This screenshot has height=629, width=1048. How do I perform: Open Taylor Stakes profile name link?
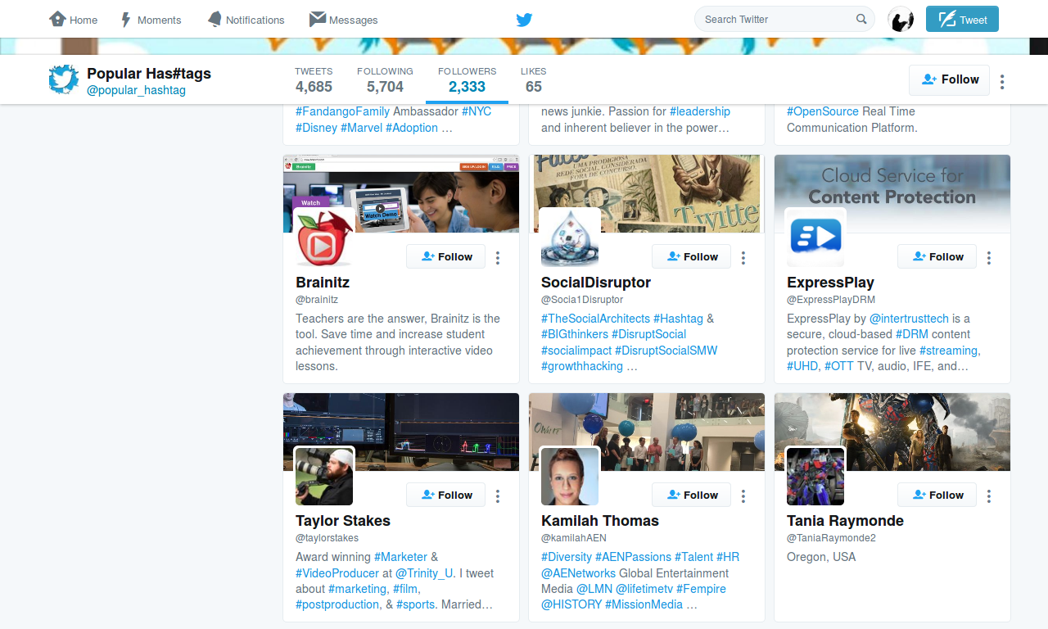(343, 521)
